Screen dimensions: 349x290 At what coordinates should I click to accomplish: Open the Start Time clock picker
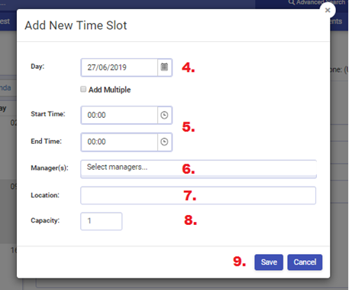point(164,116)
